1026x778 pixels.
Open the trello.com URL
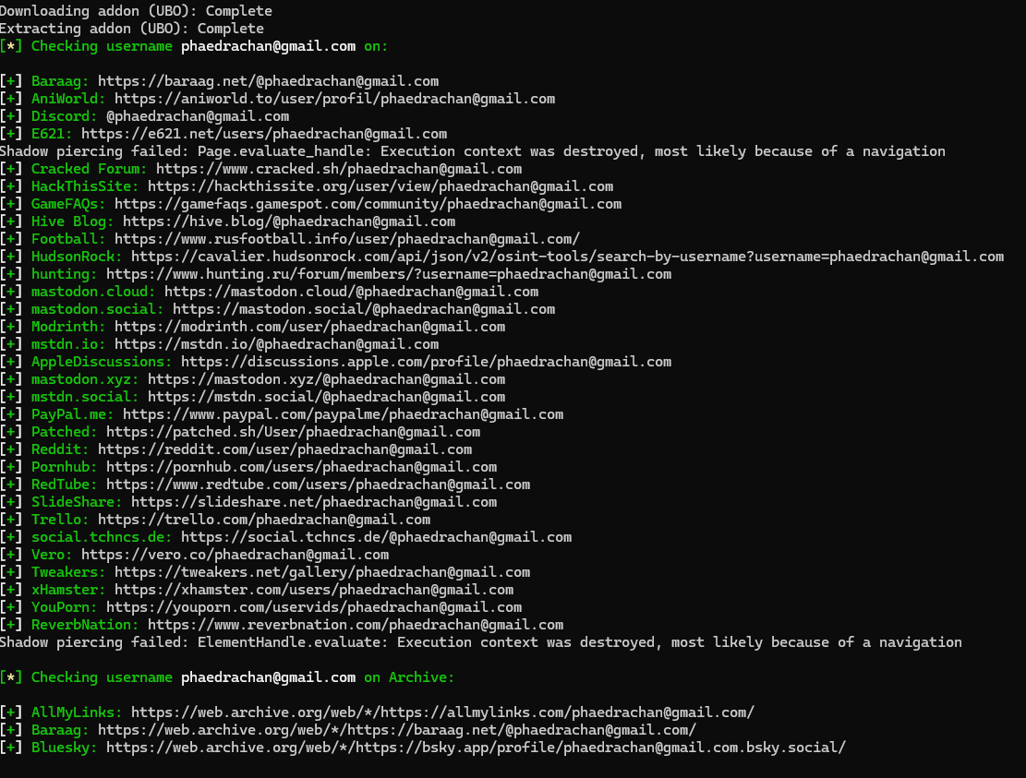(x=264, y=520)
